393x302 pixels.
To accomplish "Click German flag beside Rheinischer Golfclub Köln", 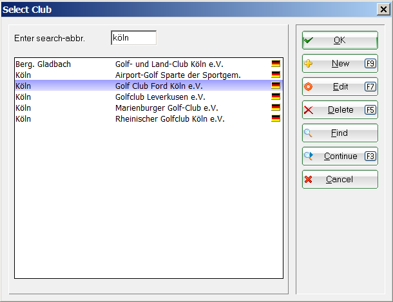I will (x=276, y=118).
